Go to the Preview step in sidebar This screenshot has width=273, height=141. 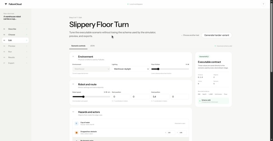(x=15, y=46)
